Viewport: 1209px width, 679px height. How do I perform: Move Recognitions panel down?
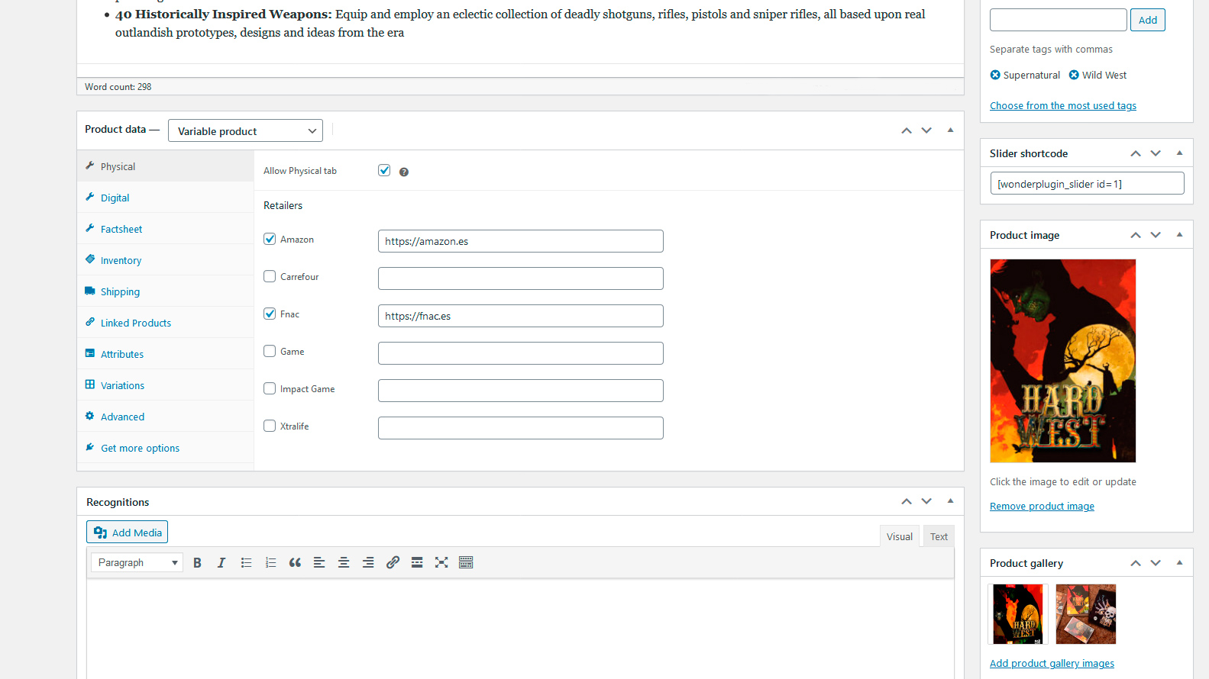click(926, 501)
